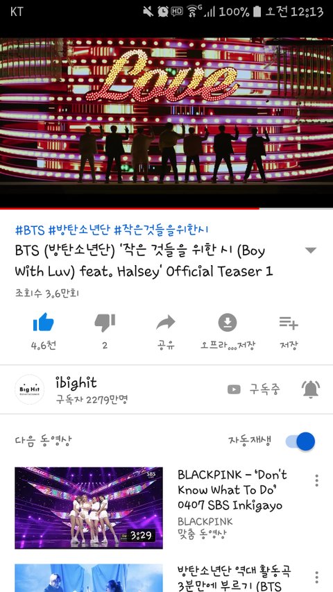This screenshot has height=592, width=333.
Task: Expand video description with down arrow
Action: point(310,251)
